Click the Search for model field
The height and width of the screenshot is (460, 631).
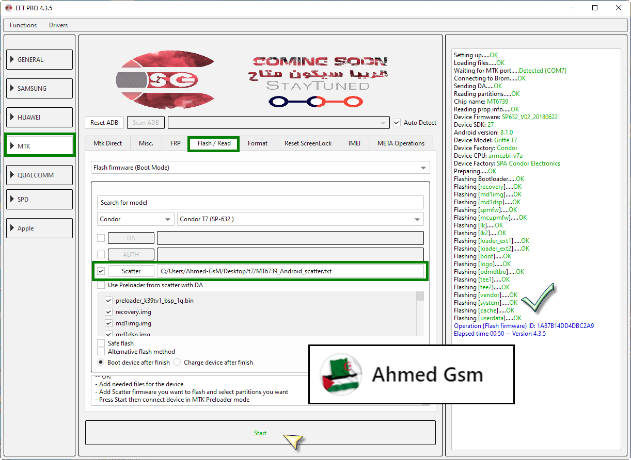[x=260, y=203]
